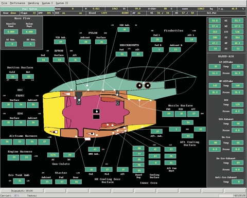The width and height of the screenshot is (247, 198).
Task: Click the SHOCKMOUNTS Aft value box
Action: 137,54
